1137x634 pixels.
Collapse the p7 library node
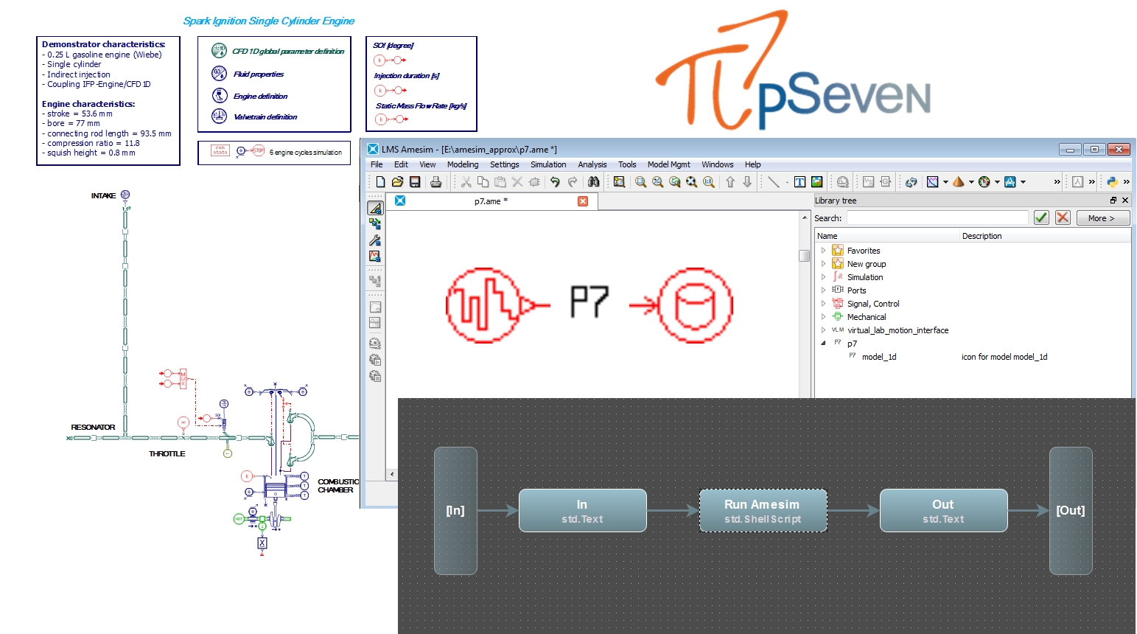pyautogui.click(x=823, y=344)
